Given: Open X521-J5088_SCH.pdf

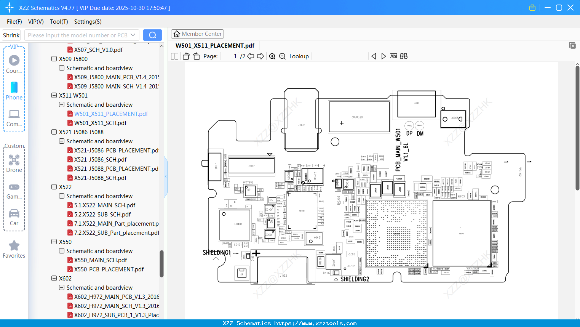Looking at the screenshot, I should (100, 178).
